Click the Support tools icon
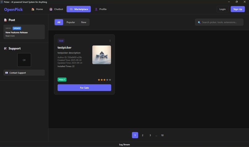249x147 pixels. [x=5, y=48]
